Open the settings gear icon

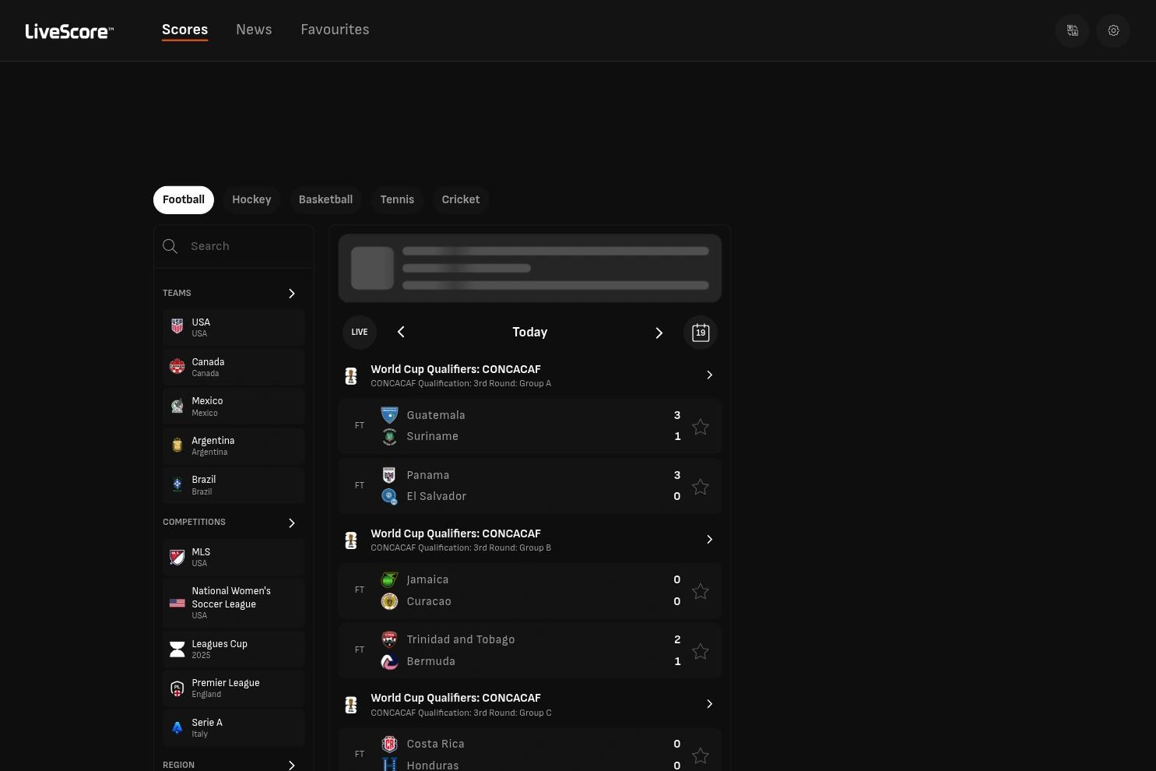(x=1113, y=30)
